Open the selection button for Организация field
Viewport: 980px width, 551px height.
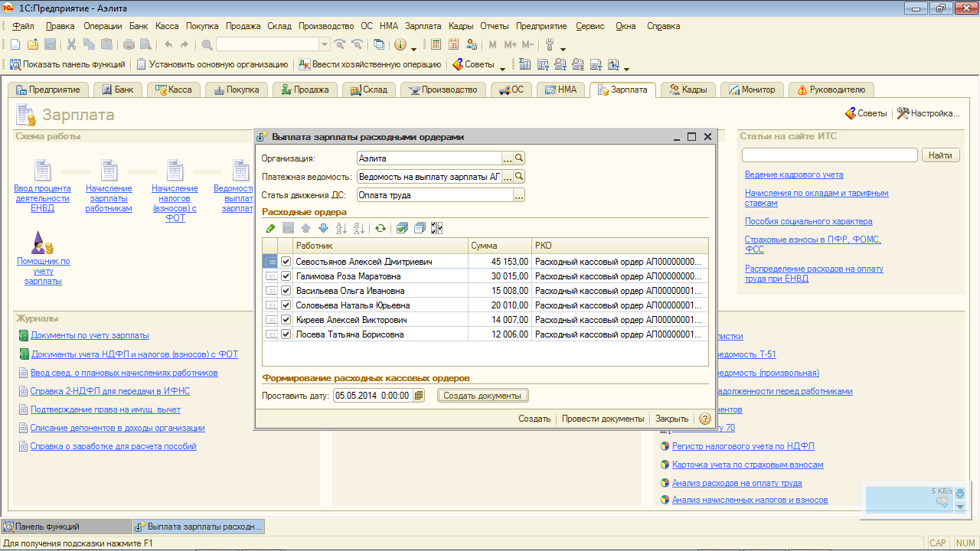[508, 158]
